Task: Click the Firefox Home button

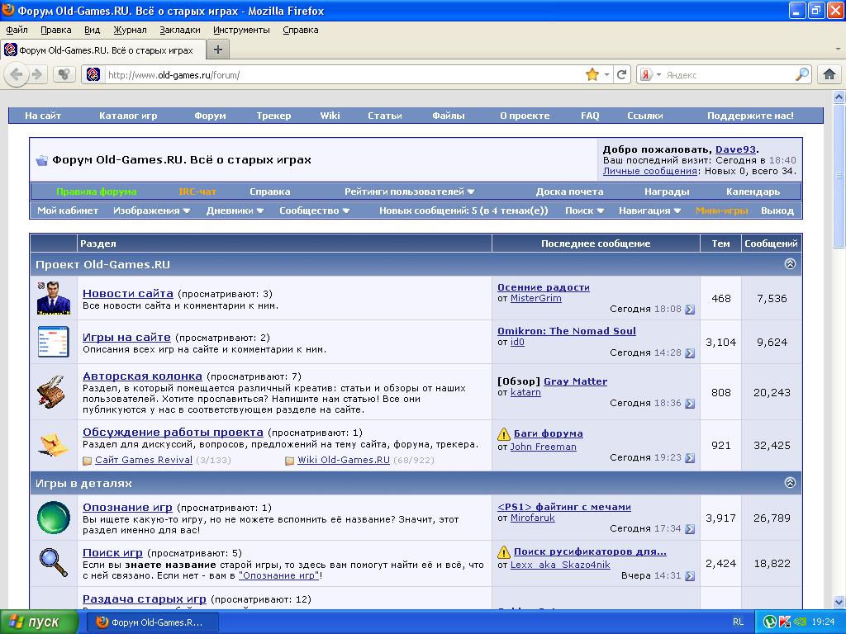Action: point(829,74)
